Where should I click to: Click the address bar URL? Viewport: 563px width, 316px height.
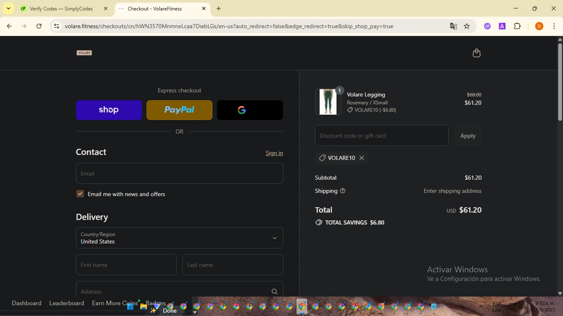(229, 26)
